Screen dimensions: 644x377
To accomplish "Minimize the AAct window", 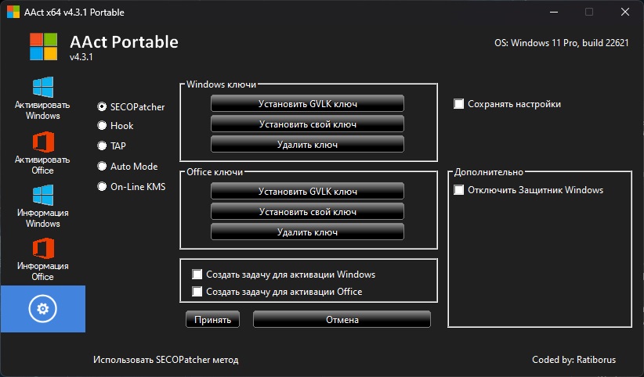I will pos(552,13).
